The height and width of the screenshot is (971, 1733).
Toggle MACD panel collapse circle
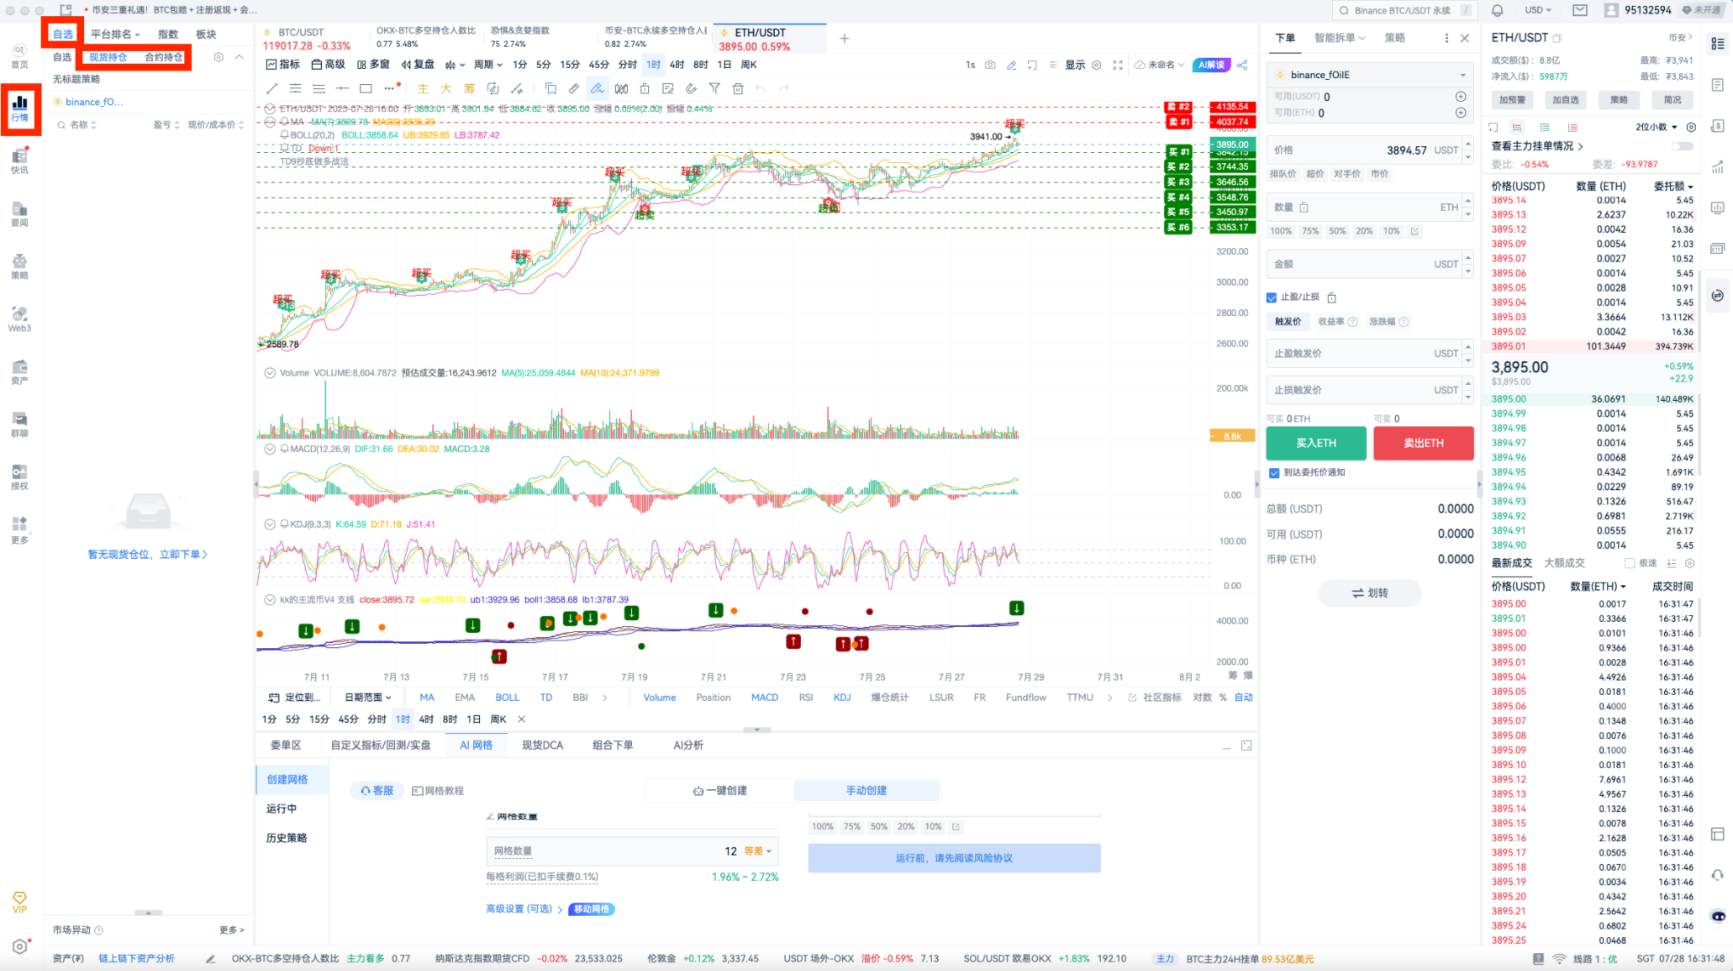click(x=270, y=449)
